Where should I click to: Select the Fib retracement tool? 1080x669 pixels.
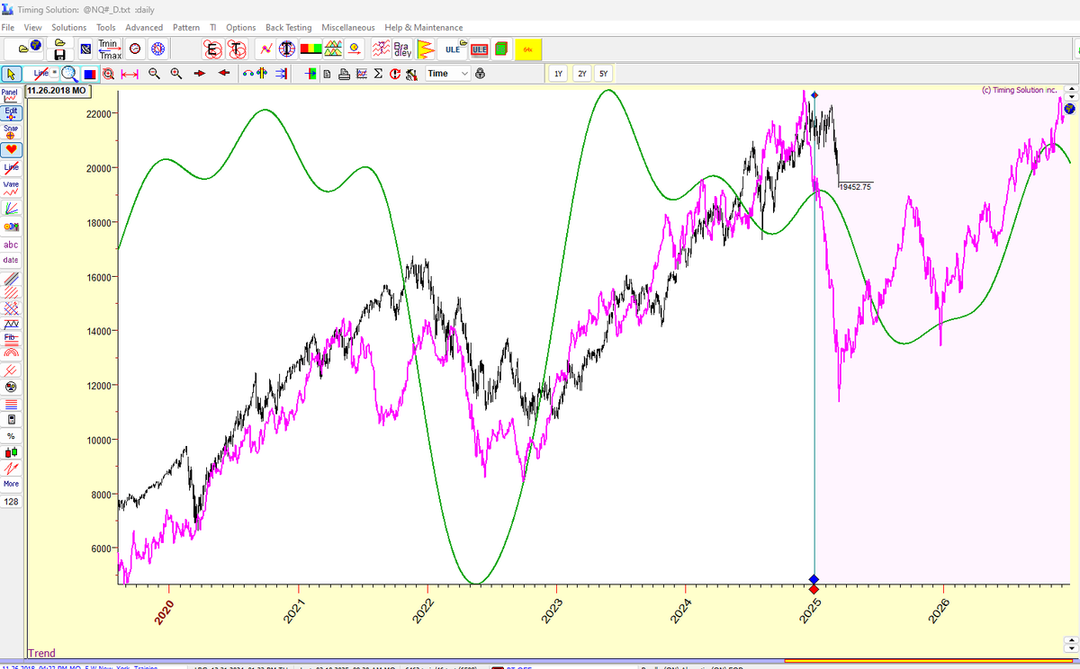[x=11, y=339]
